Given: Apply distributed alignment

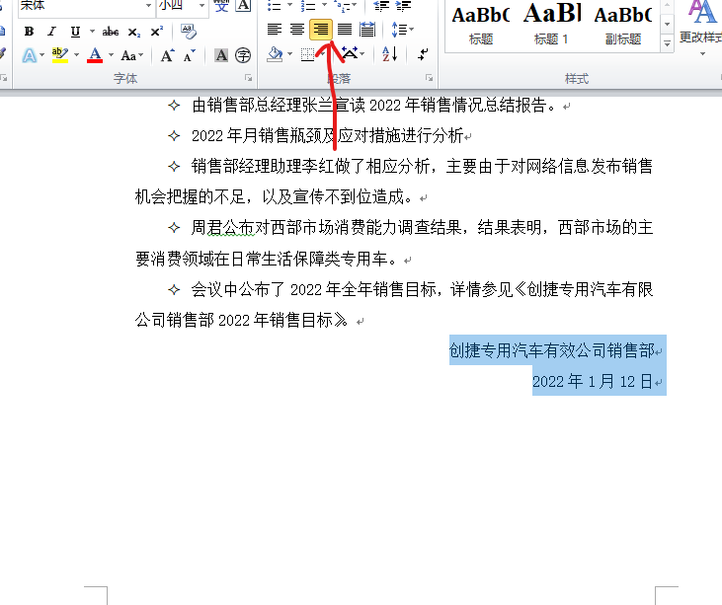Looking at the screenshot, I should [x=367, y=30].
